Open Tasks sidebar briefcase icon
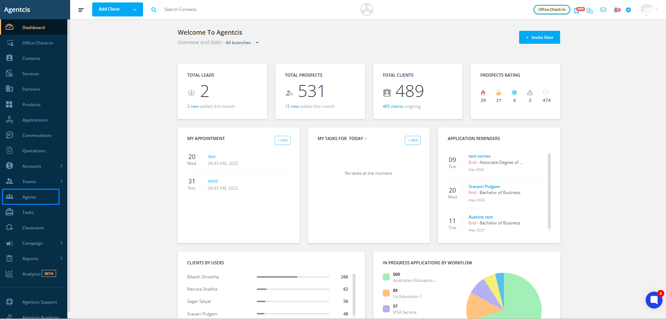 9,212
